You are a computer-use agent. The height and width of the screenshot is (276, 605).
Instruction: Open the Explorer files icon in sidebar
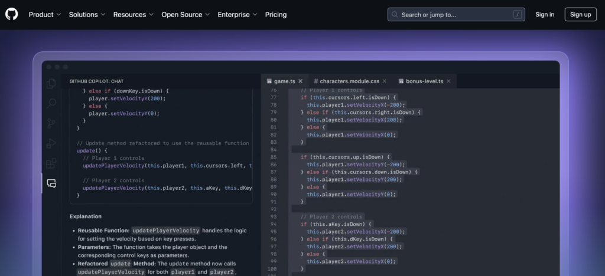point(51,84)
